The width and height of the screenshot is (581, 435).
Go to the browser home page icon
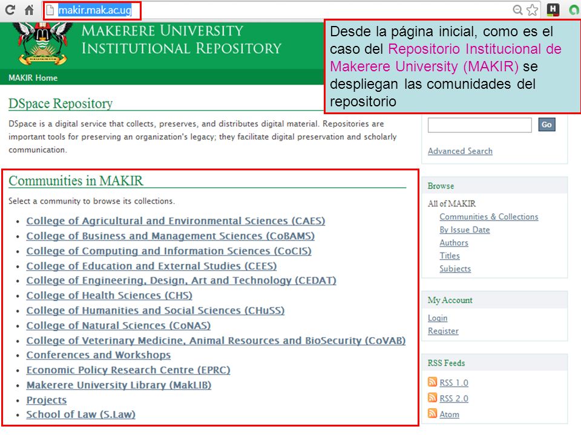[29, 10]
